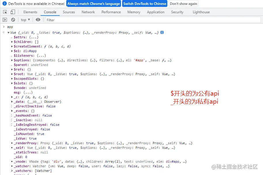Open the Sources tab
The height and width of the screenshot is (175, 263).
pos(69,12)
